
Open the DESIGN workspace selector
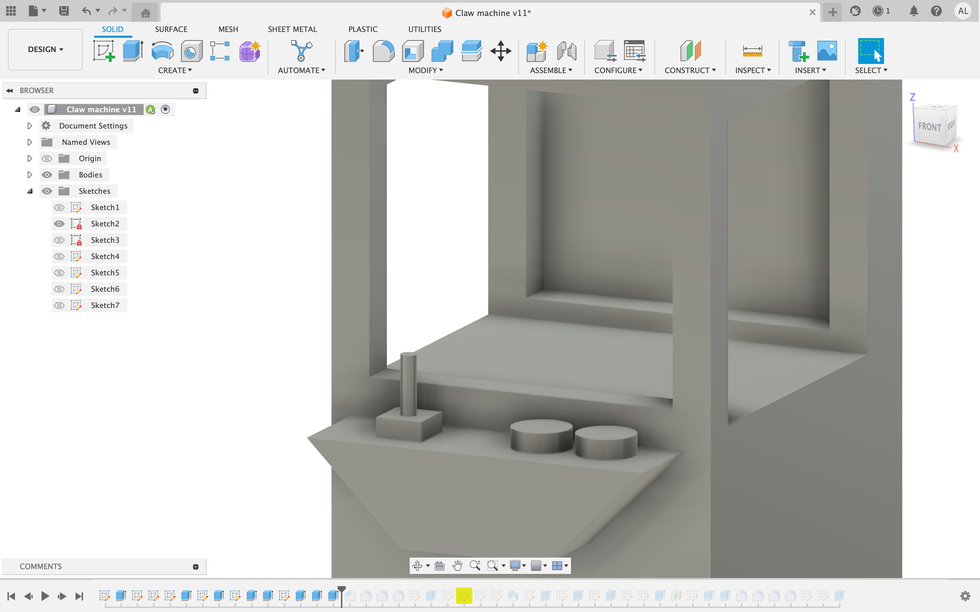tap(45, 49)
